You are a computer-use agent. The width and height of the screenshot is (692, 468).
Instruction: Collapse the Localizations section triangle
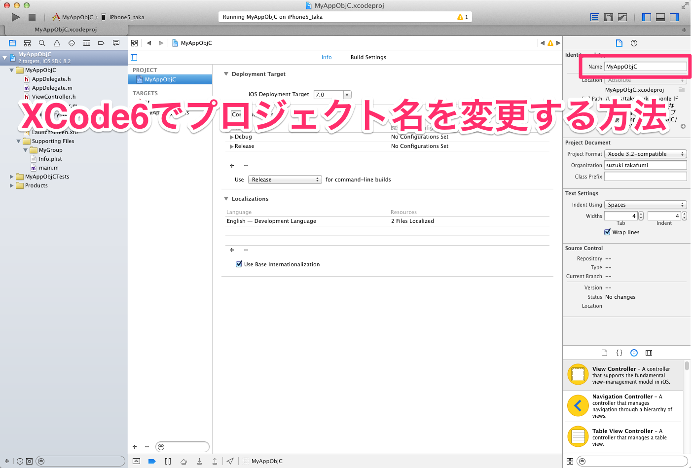point(226,199)
